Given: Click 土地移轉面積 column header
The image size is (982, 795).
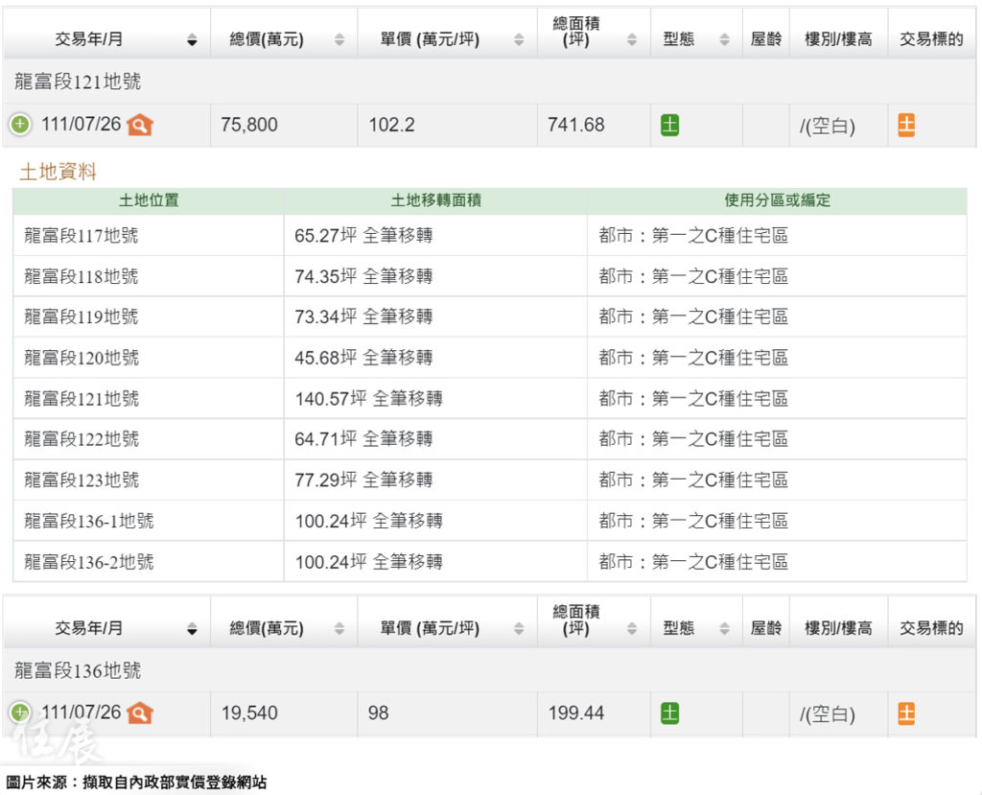Looking at the screenshot, I should [x=435, y=200].
